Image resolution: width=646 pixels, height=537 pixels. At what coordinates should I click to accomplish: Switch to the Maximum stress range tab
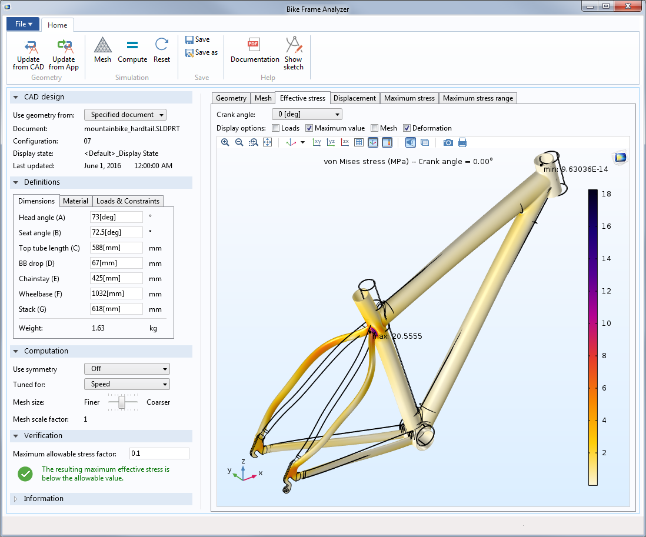[x=478, y=98]
